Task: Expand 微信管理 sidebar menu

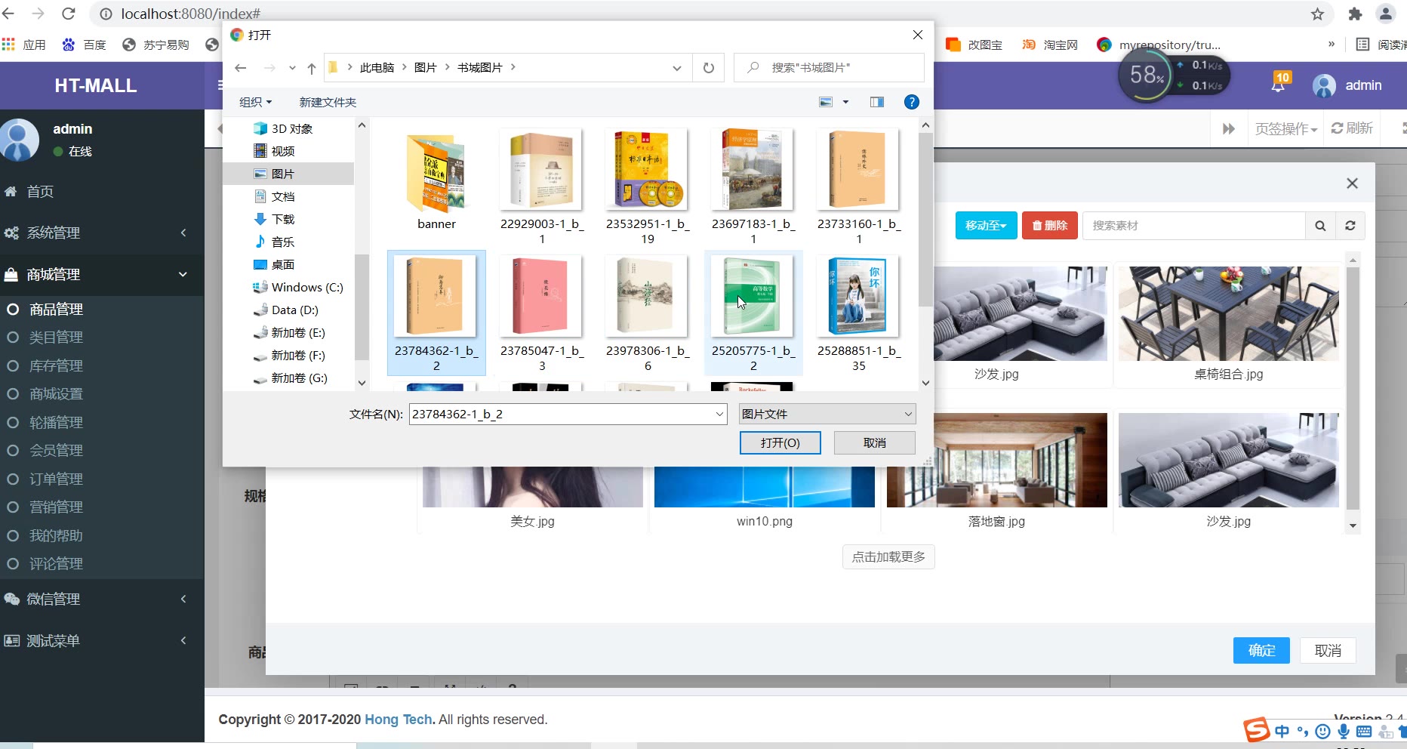Action: 102,599
